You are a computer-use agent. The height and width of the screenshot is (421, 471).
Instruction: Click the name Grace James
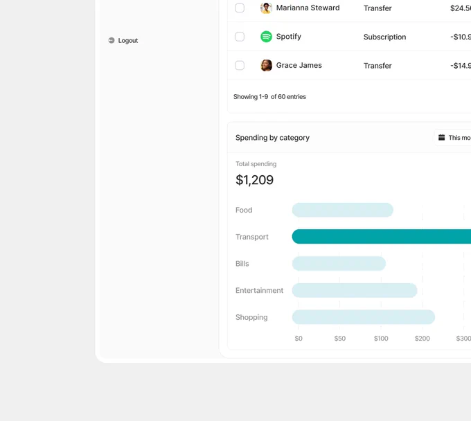[x=299, y=65]
